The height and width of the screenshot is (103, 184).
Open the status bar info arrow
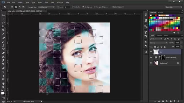(x=41, y=101)
